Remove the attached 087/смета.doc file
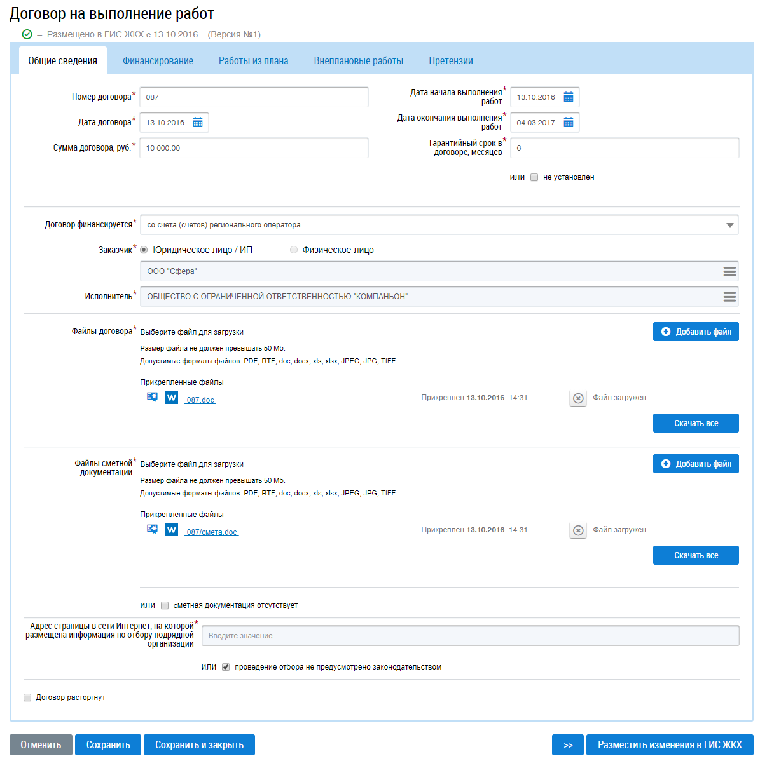The width and height of the screenshot is (760, 761). coord(577,530)
